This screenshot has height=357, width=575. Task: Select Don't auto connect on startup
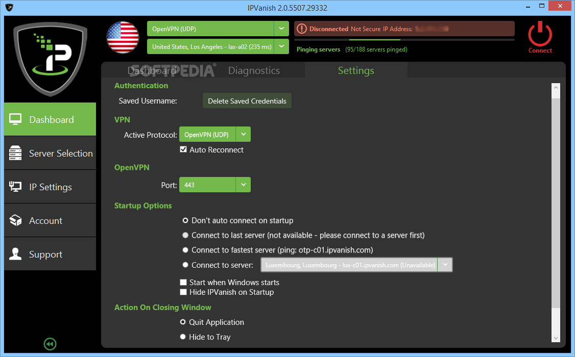tap(185, 220)
